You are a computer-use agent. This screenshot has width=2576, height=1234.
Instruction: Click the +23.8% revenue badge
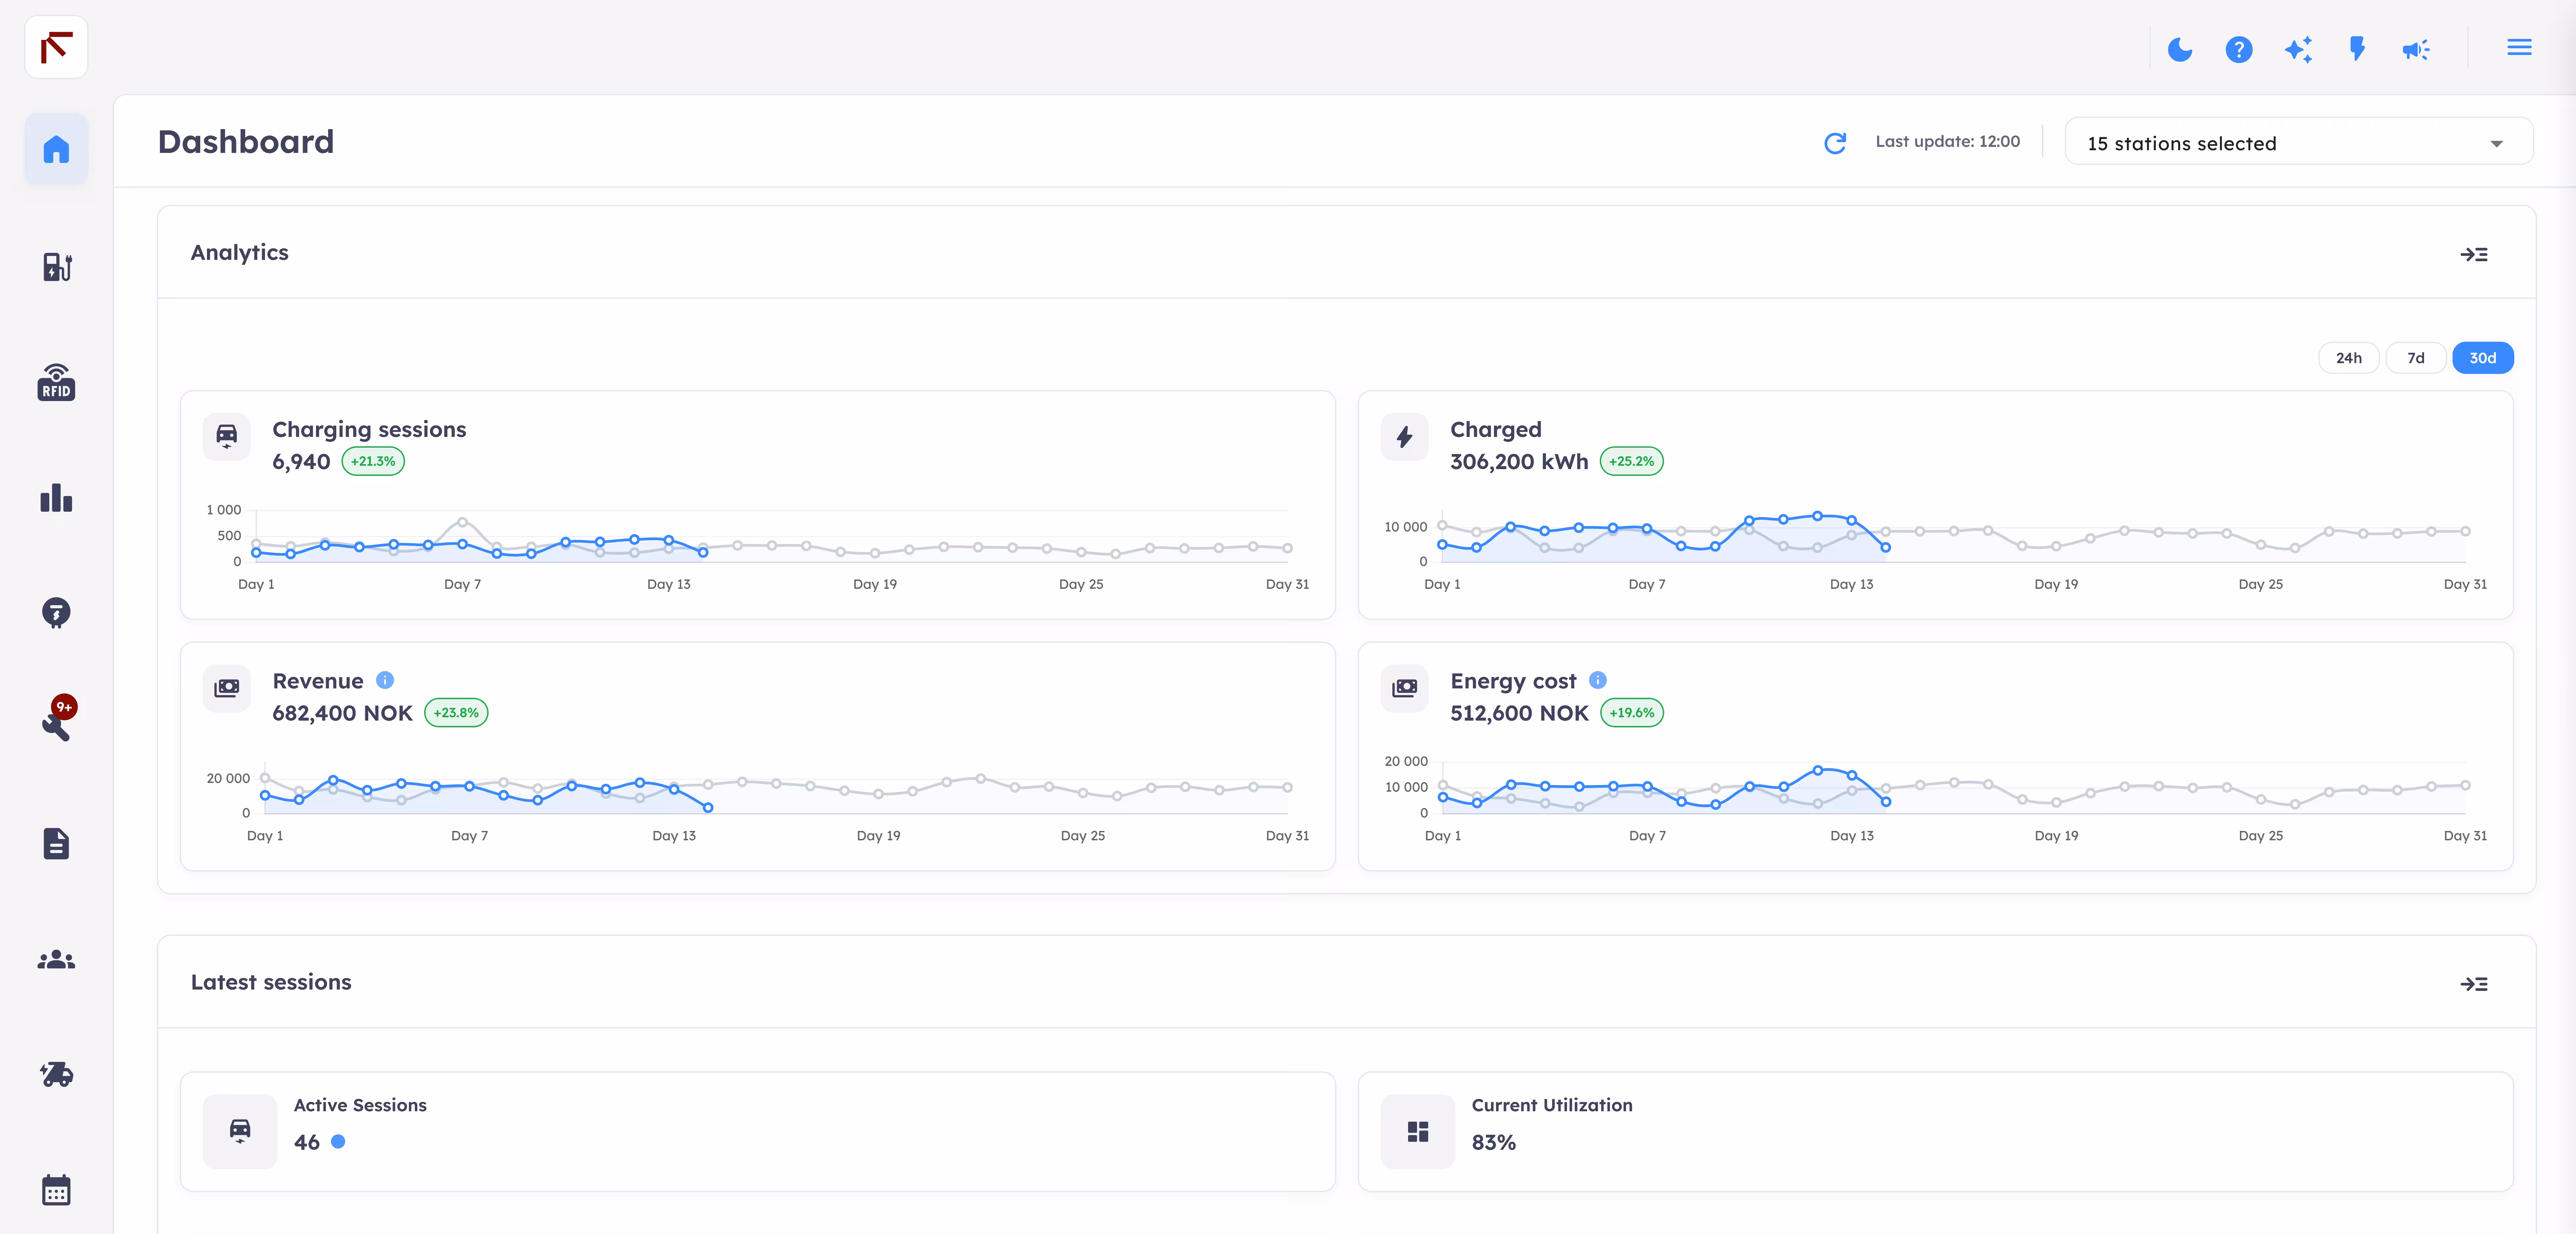pyautogui.click(x=456, y=713)
